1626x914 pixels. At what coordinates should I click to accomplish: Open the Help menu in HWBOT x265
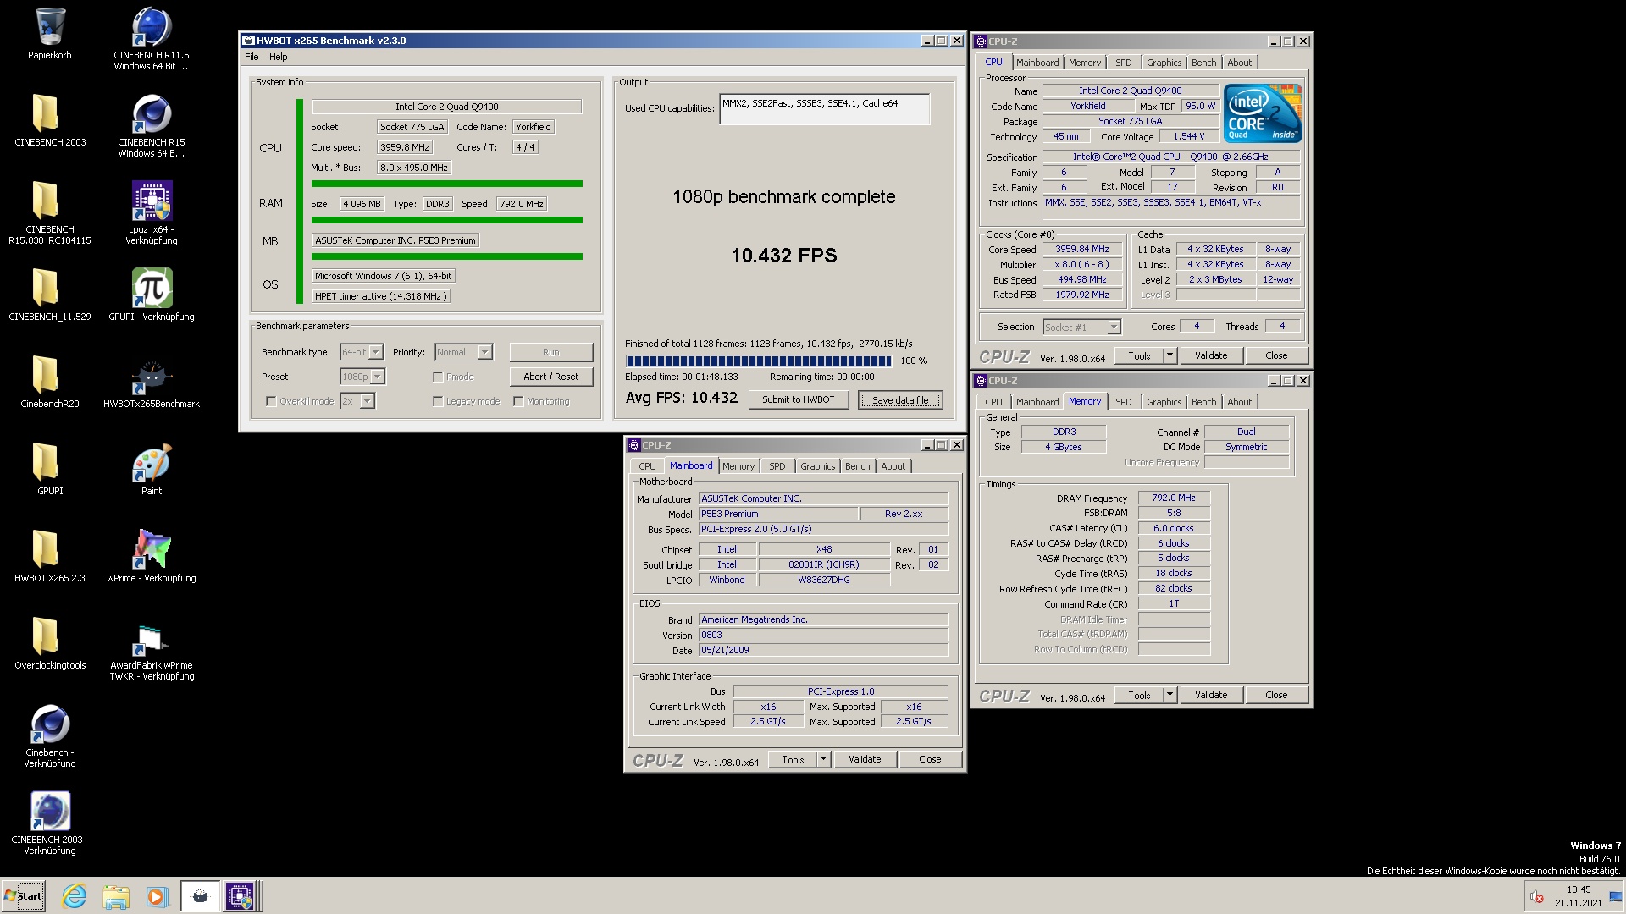point(279,57)
